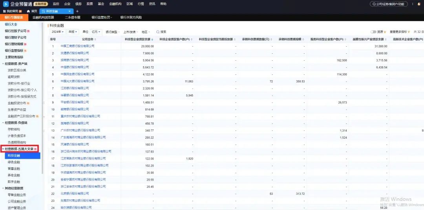Image resolution: width=424 pixels, height=210 pixels.
Task: Switch to the 银行关联方风险 tab
Action: coord(131,18)
